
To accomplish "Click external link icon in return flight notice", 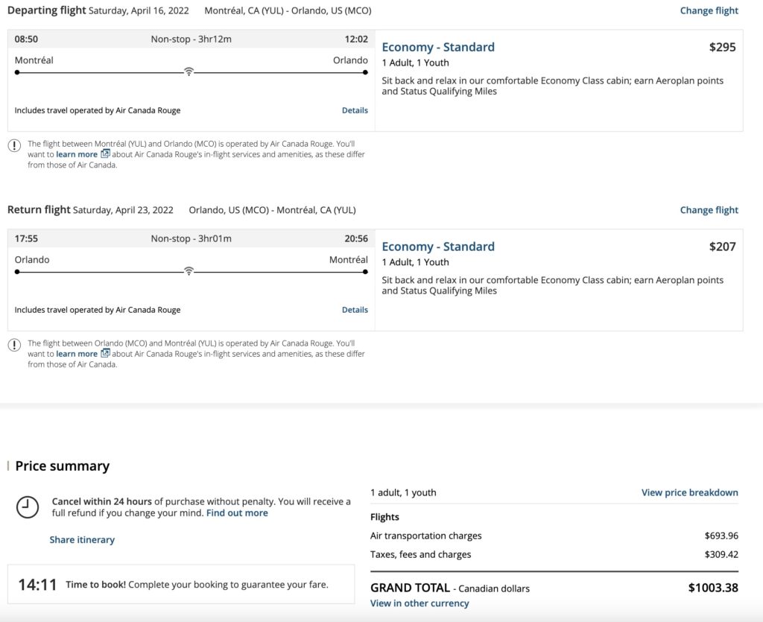I will 105,354.
